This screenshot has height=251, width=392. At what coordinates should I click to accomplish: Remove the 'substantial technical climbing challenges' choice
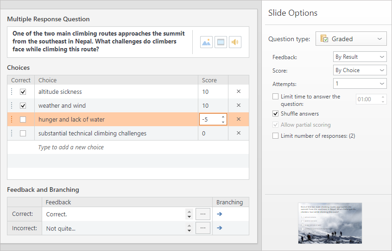pyautogui.click(x=239, y=133)
